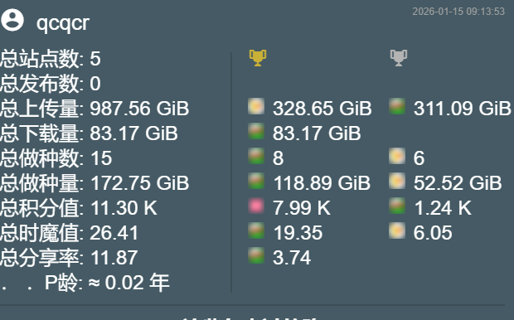Click the timestamp 2026-01-15 09:13:53
Screen dimensions: 514x320
(x=458, y=12)
